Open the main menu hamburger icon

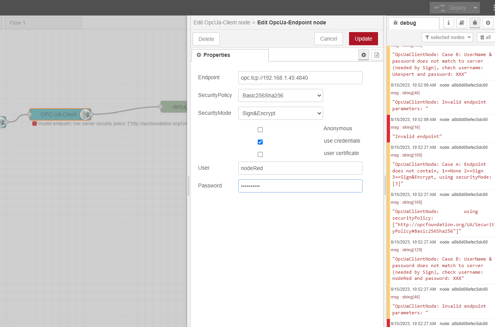[491, 7]
